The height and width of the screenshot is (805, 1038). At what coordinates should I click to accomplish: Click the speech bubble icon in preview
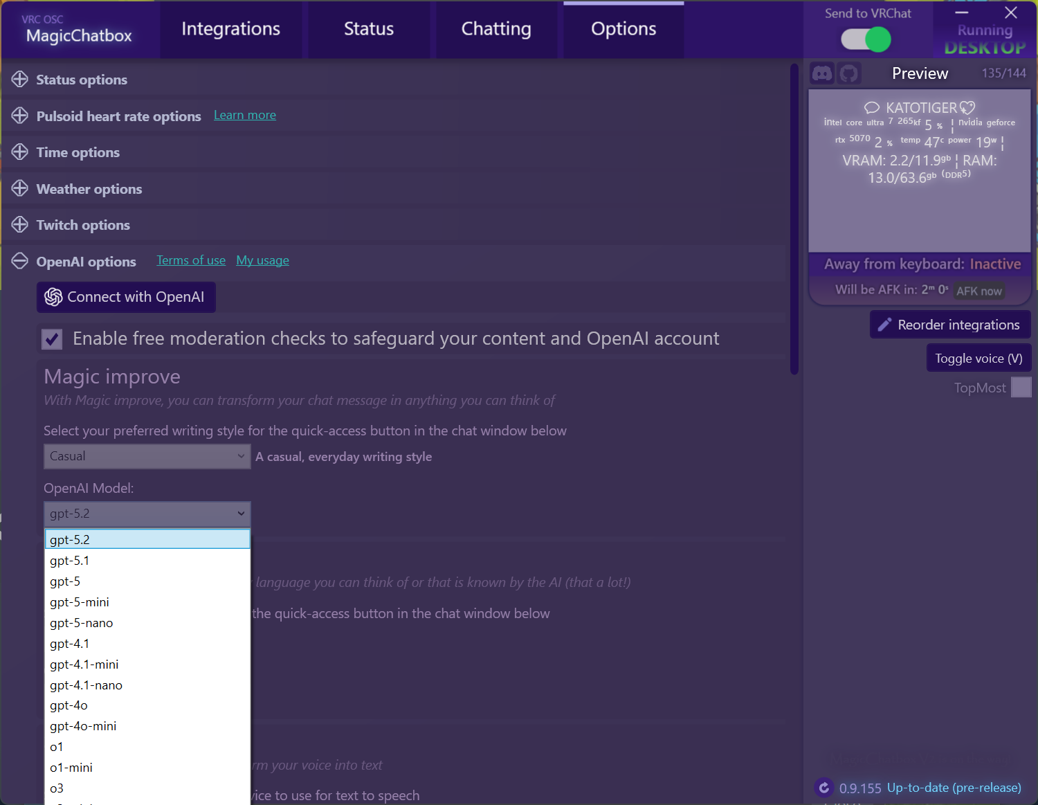pos(872,108)
